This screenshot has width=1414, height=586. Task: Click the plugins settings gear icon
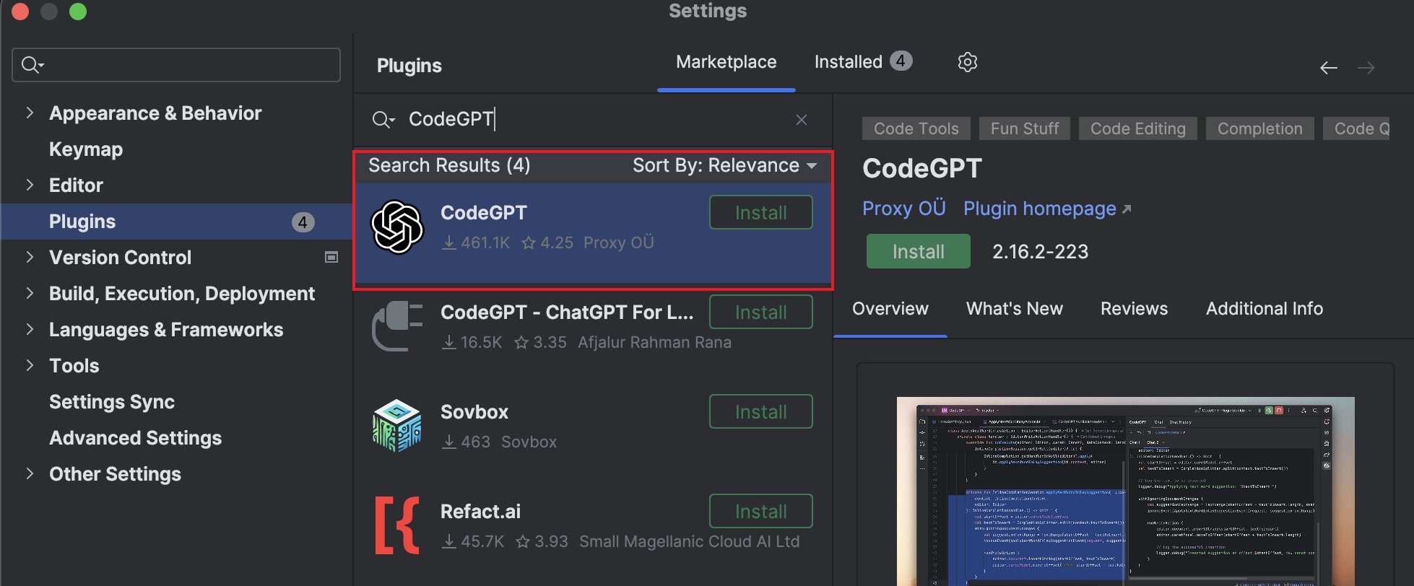967,62
